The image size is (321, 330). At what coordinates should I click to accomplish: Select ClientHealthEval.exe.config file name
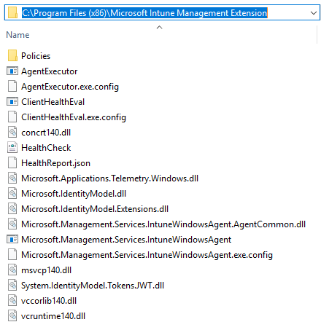click(74, 117)
